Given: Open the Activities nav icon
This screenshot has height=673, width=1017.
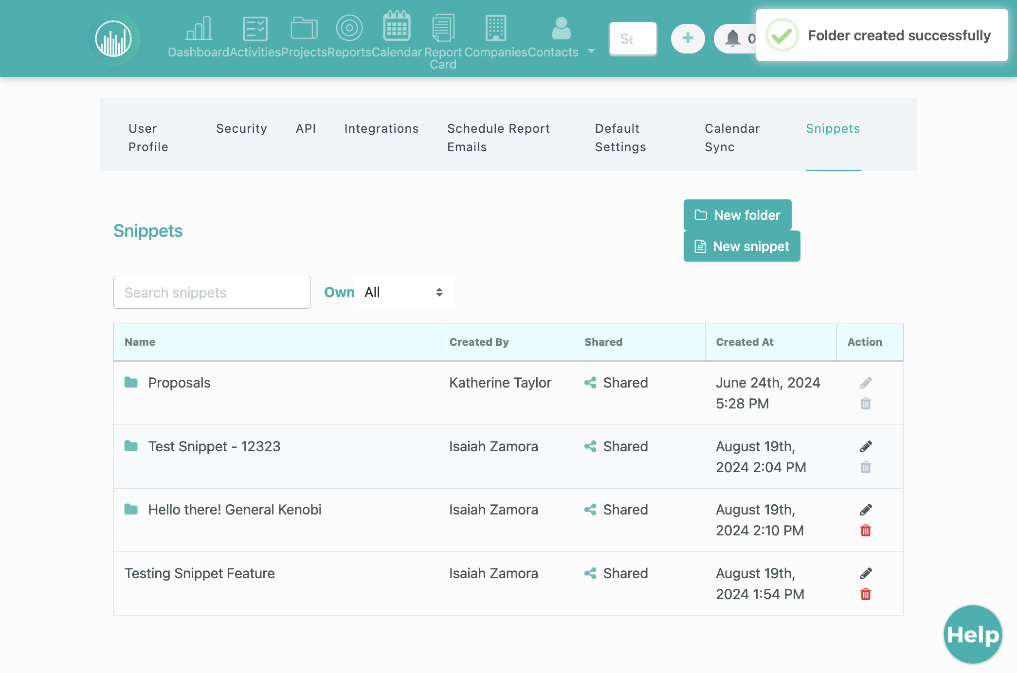Looking at the screenshot, I should (x=255, y=29).
